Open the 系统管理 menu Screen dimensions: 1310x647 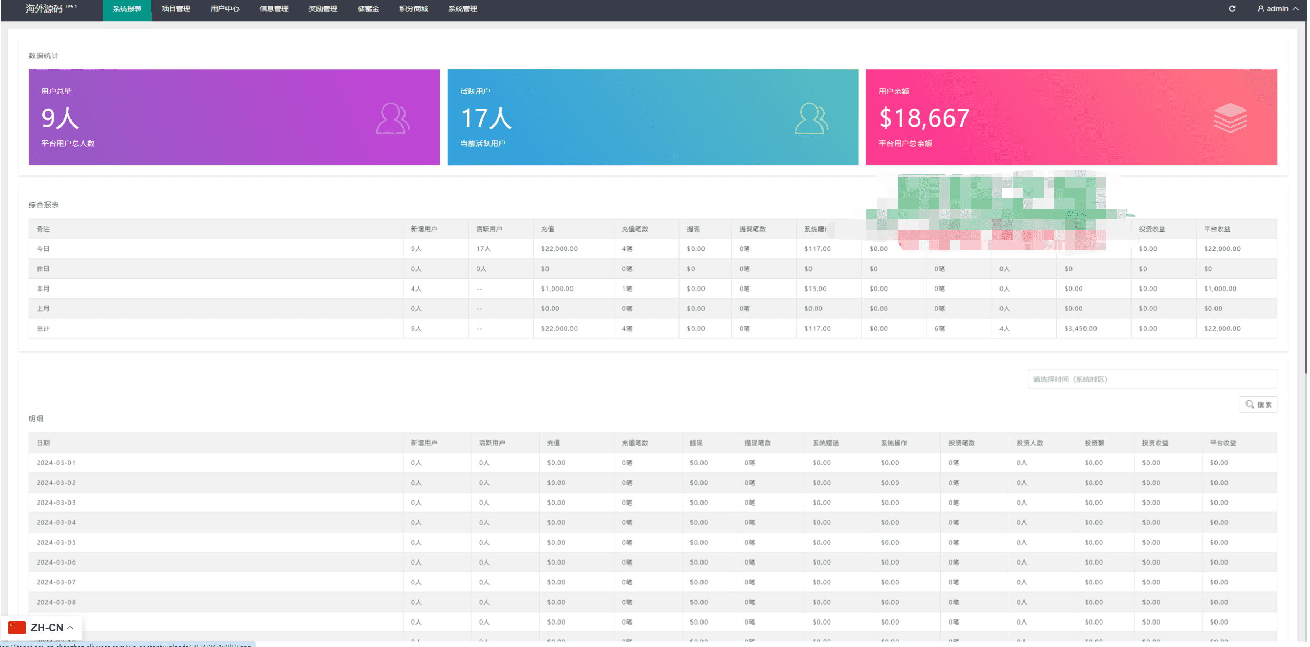pos(462,9)
